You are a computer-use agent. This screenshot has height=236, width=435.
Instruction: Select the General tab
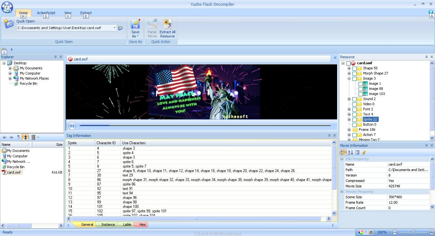pos(87,224)
